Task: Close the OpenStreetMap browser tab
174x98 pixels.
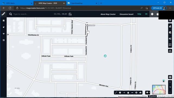Action: coord(97,3)
